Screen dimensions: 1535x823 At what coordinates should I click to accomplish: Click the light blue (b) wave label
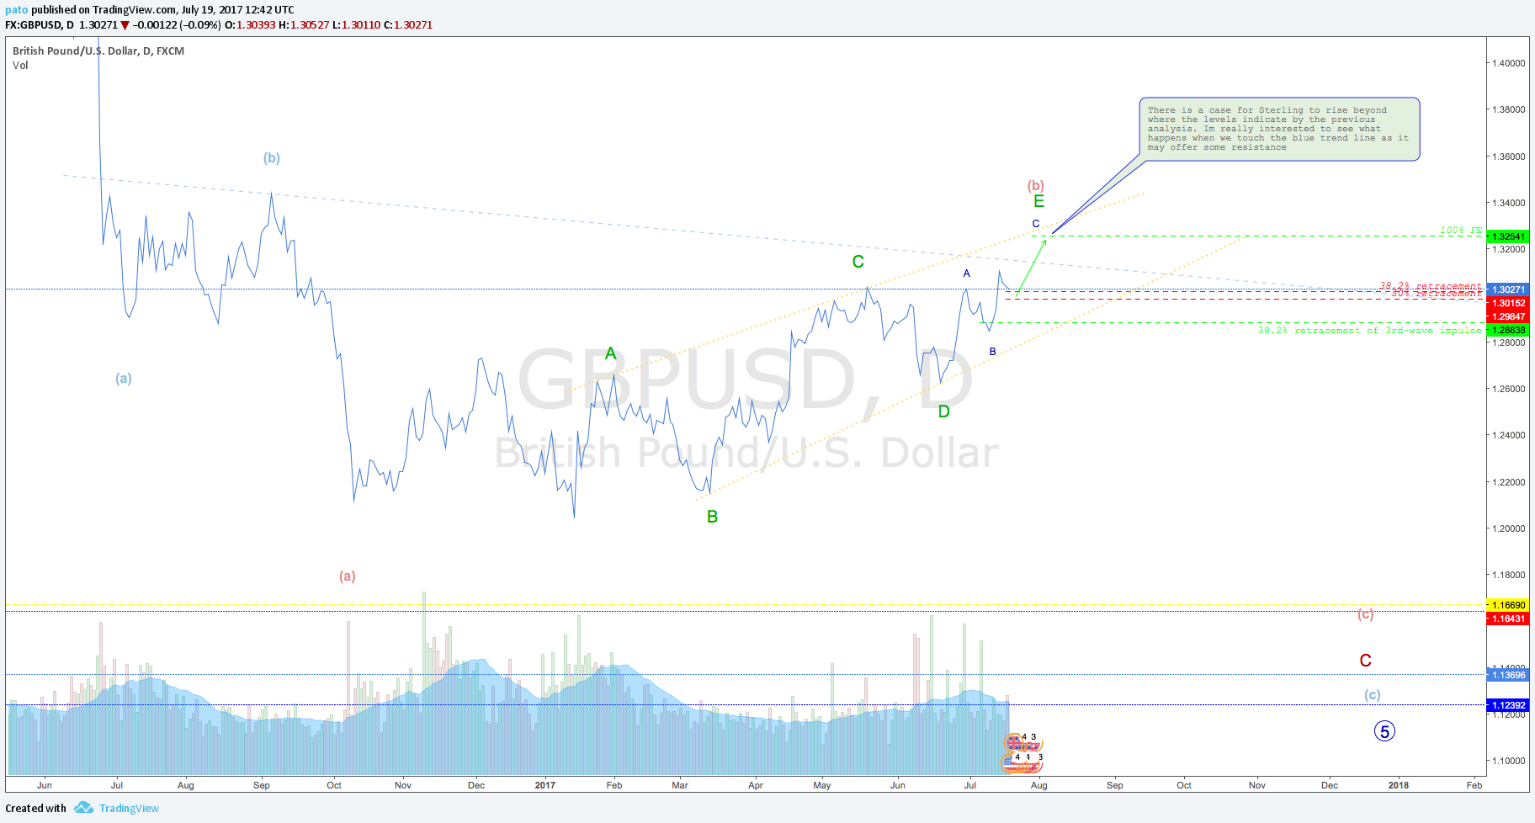(272, 157)
